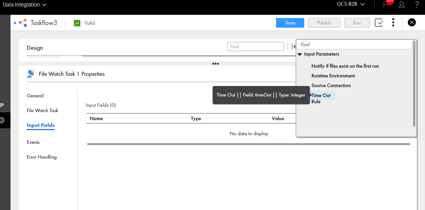The height and width of the screenshot is (210, 425).
Task: Click the File Watch Task satellite icon
Action: pyautogui.click(x=31, y=74)
